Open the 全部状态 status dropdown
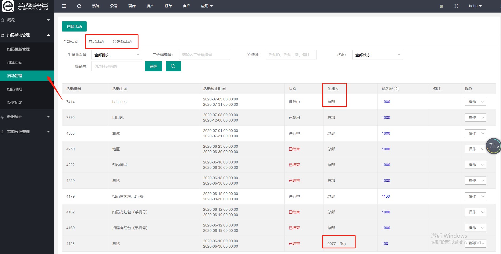Image resolution: width=501 pixels, height=254 pixels. 377,55
